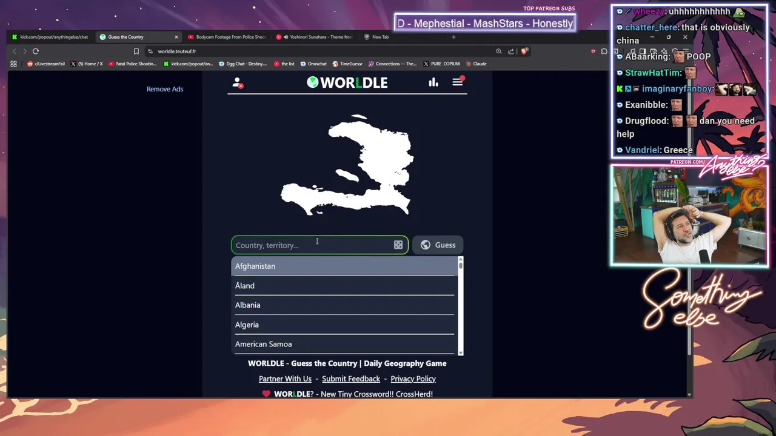Open the Worldle hamburger menu
The image size is (776, 436).
458,82
